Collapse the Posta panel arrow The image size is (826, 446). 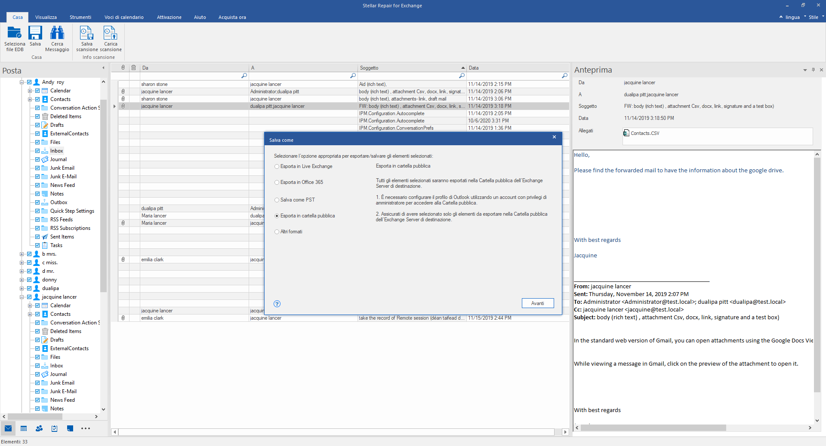point(103,68)
